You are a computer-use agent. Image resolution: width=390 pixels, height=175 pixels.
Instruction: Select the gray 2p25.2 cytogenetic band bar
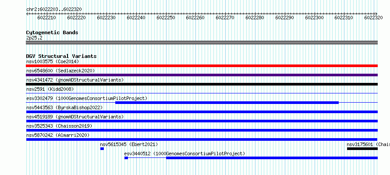(x=202, y=43)
